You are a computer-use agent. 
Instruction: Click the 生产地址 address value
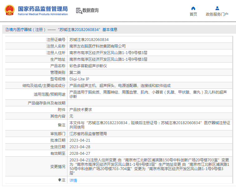(108, 59)
